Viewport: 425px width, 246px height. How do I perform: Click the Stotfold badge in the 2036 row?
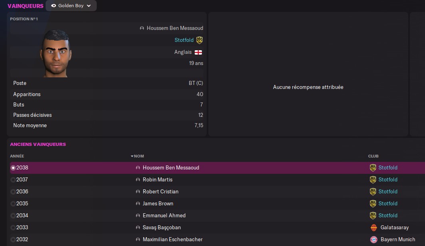(x=373, y=192)
